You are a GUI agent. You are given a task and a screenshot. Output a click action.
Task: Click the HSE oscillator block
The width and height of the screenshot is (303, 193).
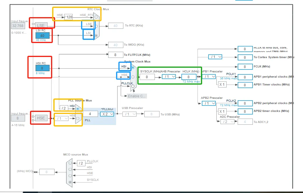pyautogui.click(x=41, y=118)
